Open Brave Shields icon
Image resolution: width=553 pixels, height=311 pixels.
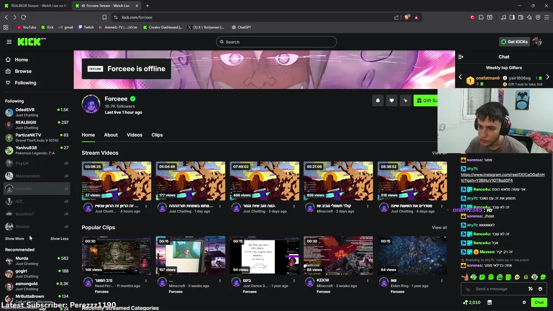[x=407, y=17]
